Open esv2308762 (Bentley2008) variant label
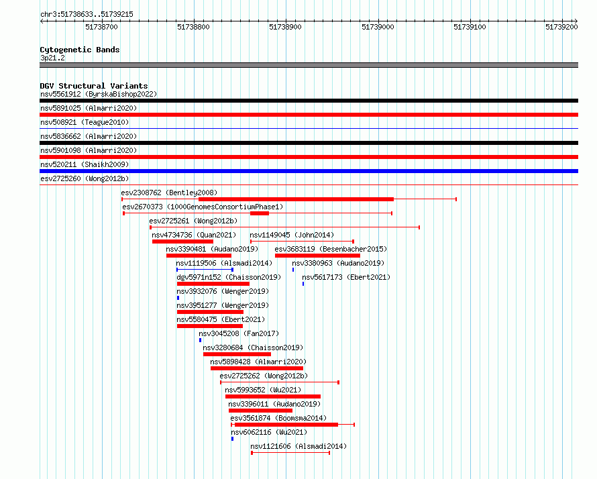The image size is (597, 479). 170,193
